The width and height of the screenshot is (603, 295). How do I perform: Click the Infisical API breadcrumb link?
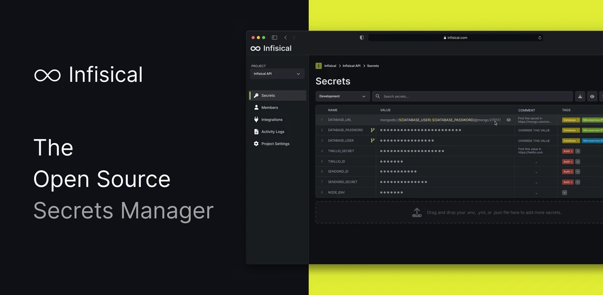point(351,66)
